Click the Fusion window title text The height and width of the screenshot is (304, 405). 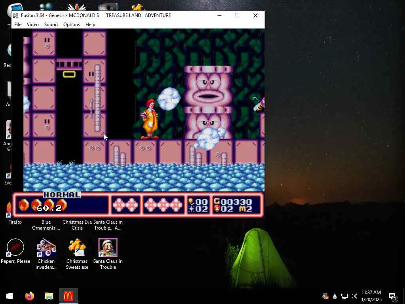click(96, 15)
